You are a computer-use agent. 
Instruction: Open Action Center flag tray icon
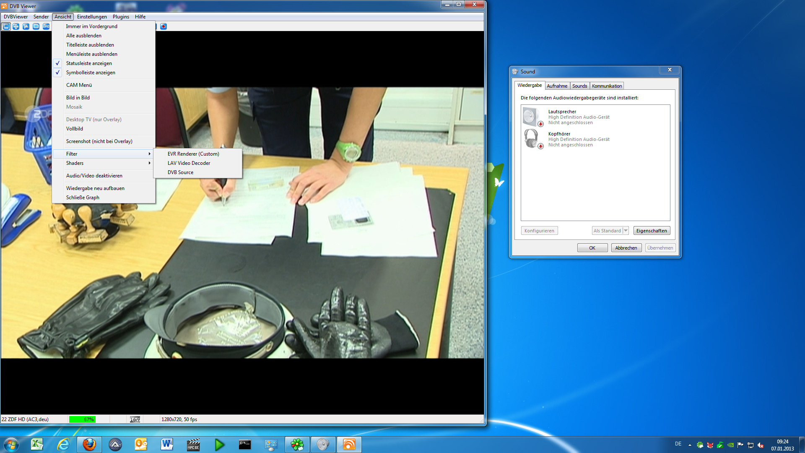[x=740, y=445]
